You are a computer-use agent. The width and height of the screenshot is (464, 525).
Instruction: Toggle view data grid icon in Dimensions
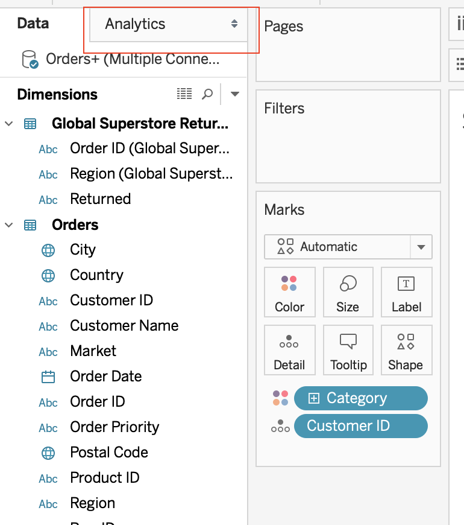click(x=184, y=94)
